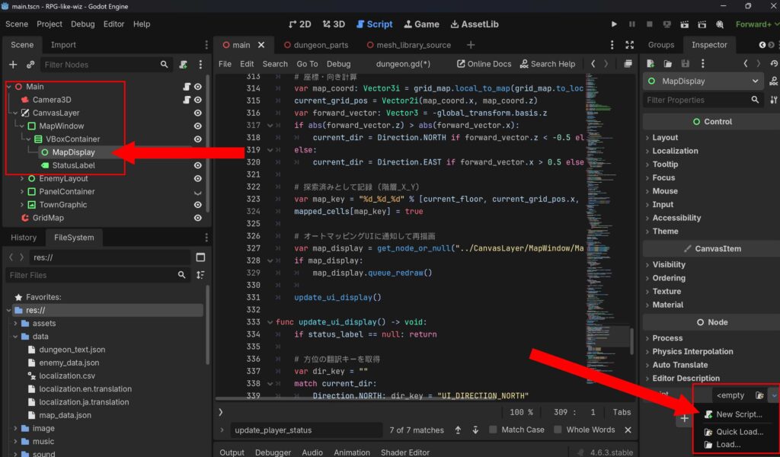Open script icon on Main node

coord(187,87)
